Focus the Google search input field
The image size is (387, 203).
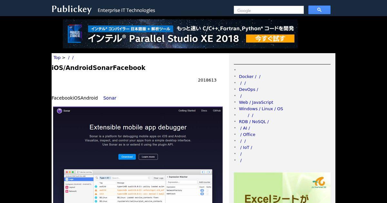pyautogui.click(x=269, y=10)
